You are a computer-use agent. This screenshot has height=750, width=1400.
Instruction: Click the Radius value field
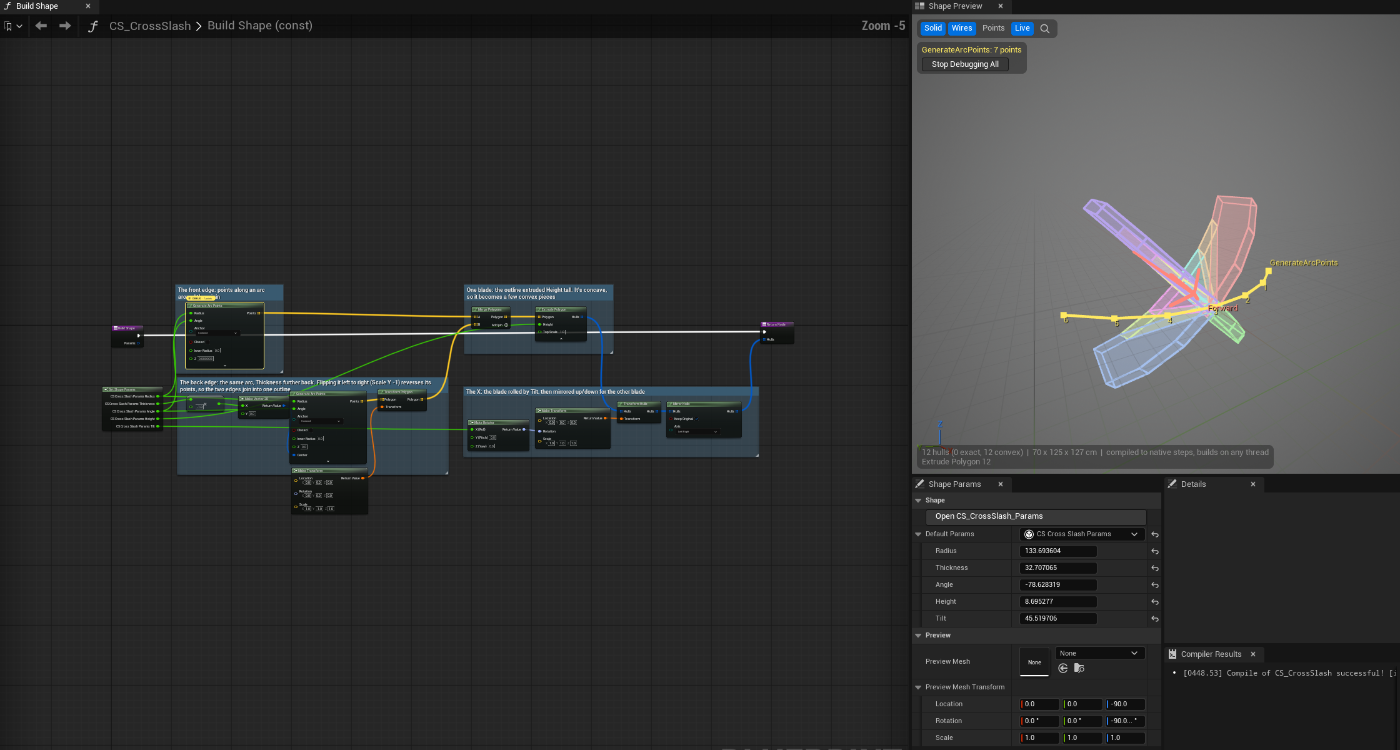pos(1057,551)
